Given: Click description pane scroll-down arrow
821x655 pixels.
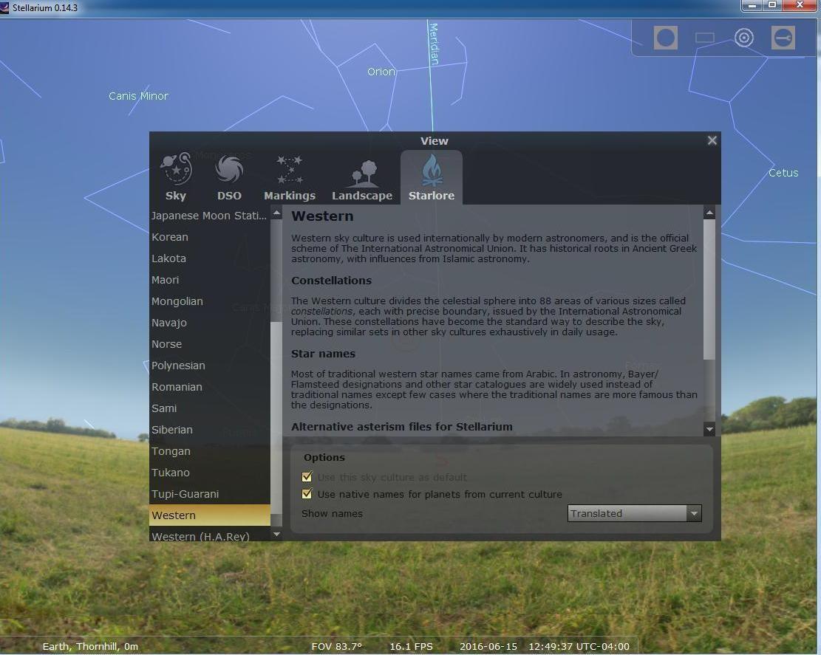Looking at the screenshot, I should 709,428.
